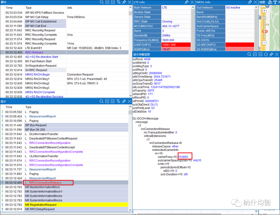Select the SIP Bye Request signaling row
The height and width of the screenshot is (215, 280).
[x=64, y=125]
